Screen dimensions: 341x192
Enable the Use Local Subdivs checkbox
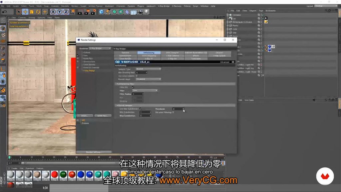tap(137, 76)
